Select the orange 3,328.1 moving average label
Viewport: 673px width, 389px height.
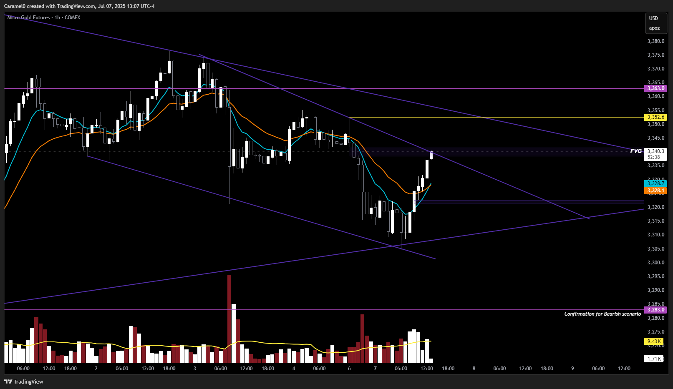(655, 191)
